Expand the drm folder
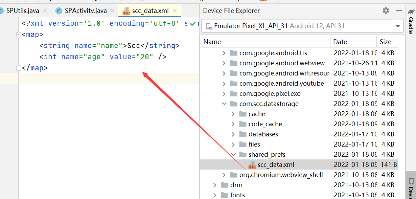Viewport: 416px width, 199px height. 215,185
